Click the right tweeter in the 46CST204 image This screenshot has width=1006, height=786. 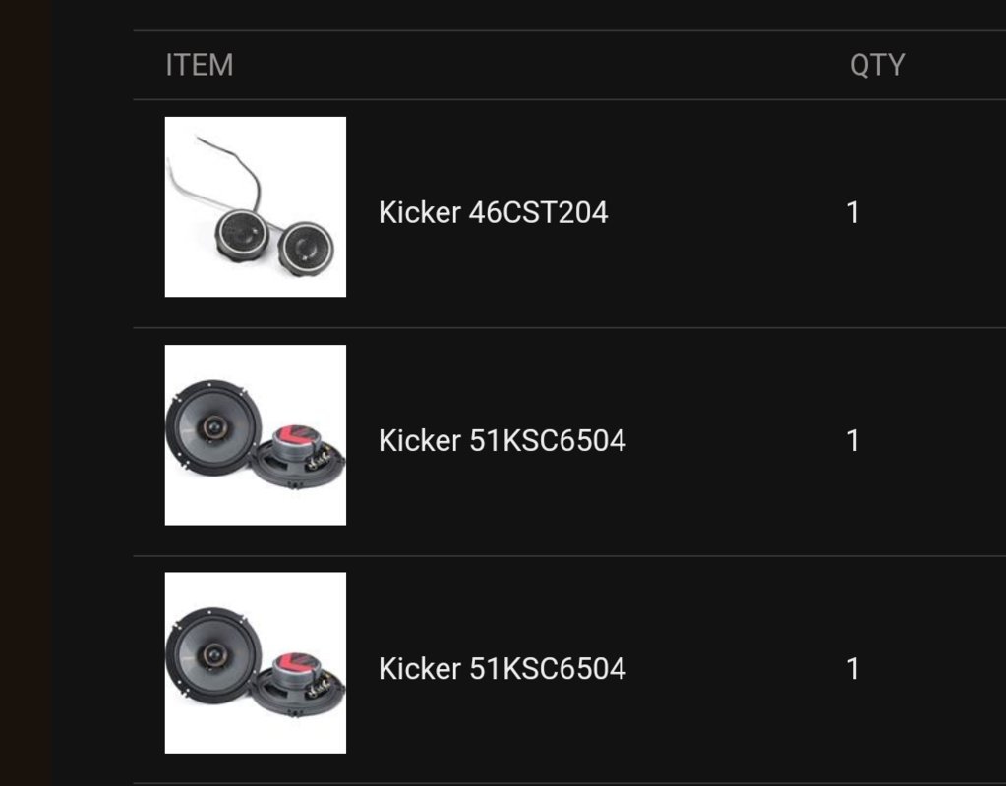click(306, 249)
